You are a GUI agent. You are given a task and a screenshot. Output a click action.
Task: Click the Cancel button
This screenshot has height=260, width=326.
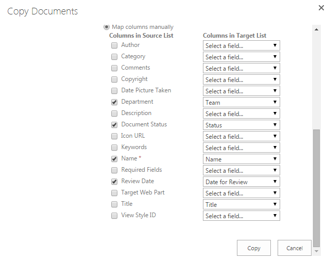(x=295, y=248)
